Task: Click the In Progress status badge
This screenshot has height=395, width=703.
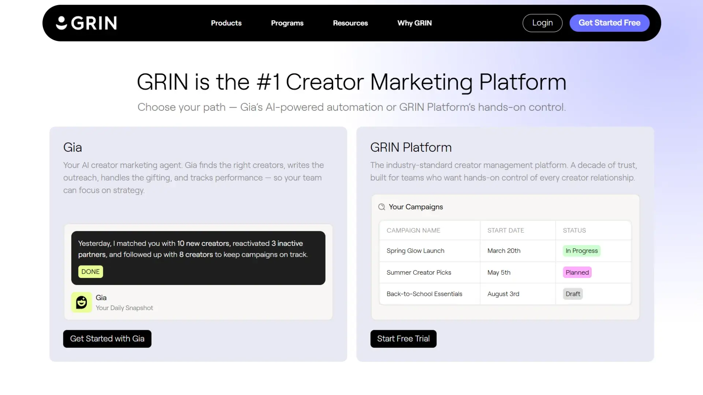Action: click(582, 251)
